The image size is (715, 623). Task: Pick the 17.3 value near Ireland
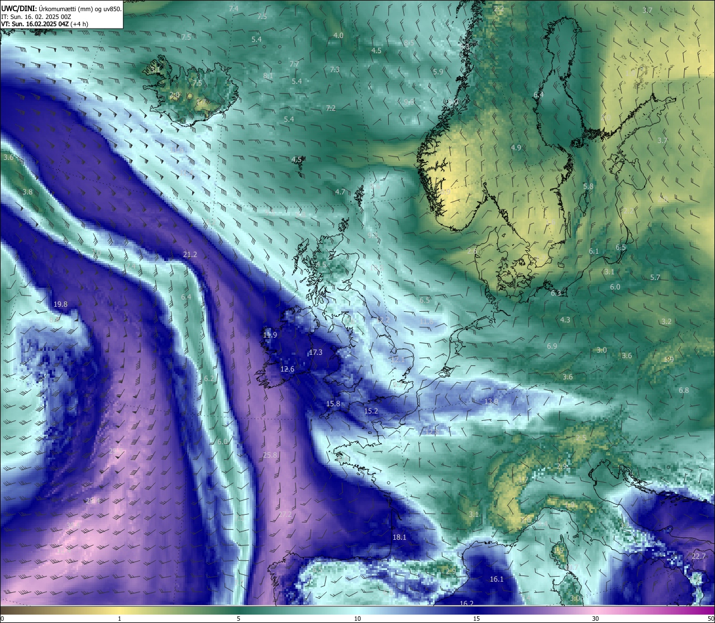pos(316,353)
